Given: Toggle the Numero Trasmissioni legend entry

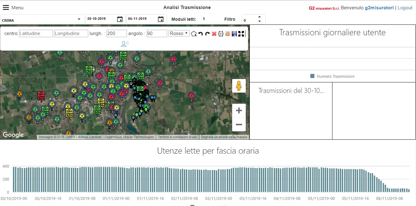Looking at the screenshot, I should click(332, 76).
